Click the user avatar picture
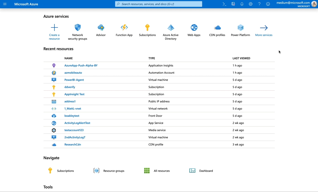318x192 pixels. point(314,4)
